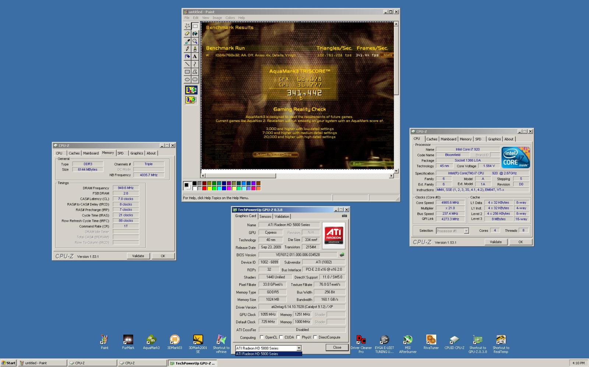Open the FurMark desktop shortcut

tap(128, 342)
